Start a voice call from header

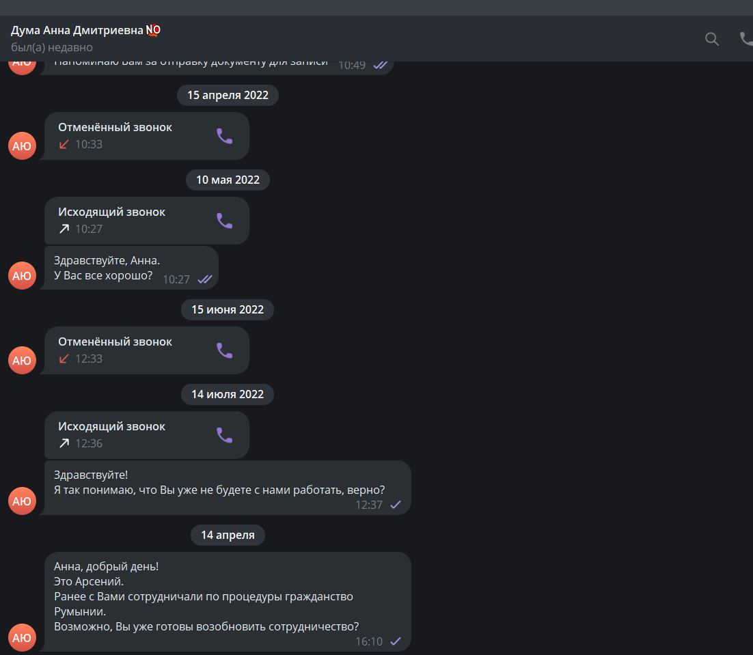746,39
